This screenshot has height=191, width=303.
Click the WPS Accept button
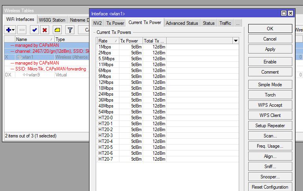[270, 105]
